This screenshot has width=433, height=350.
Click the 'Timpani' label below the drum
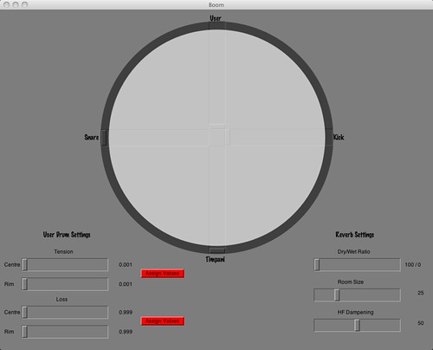(x=216, y=259)
